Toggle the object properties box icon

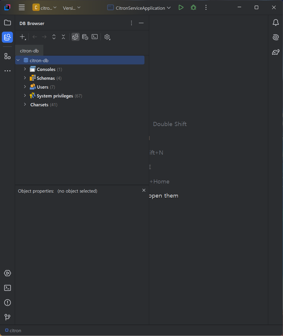pyautogui.click(x=75, y=37)
